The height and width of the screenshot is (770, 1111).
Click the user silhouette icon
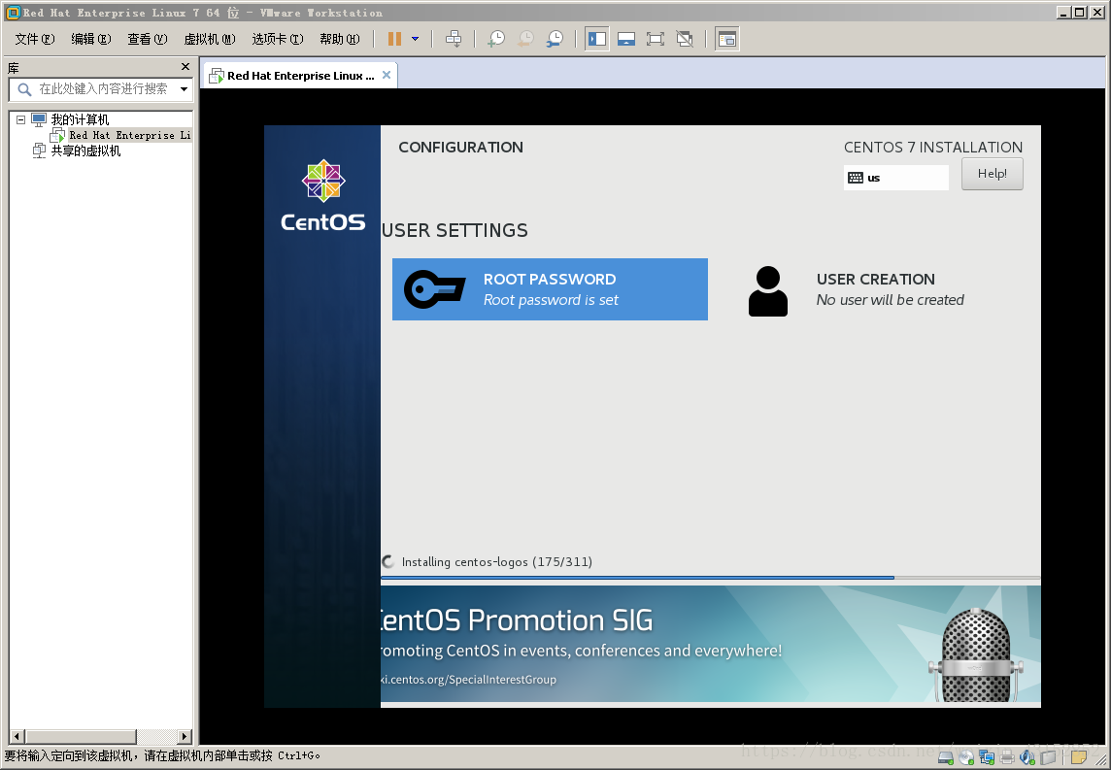point(768,291)
